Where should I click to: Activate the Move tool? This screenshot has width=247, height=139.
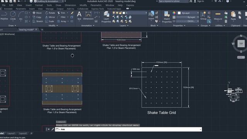click(x=37, y=13)
